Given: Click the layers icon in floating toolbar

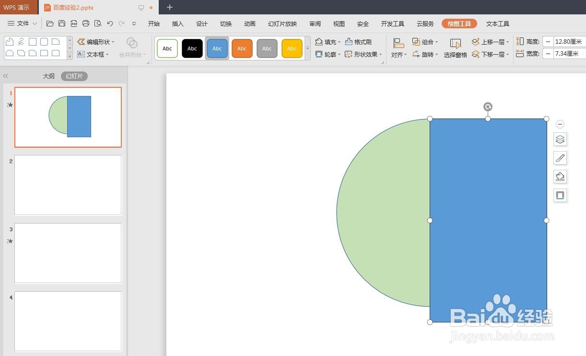Looking at the screenshot, I should pyautogui.click(x=560, y=140).
